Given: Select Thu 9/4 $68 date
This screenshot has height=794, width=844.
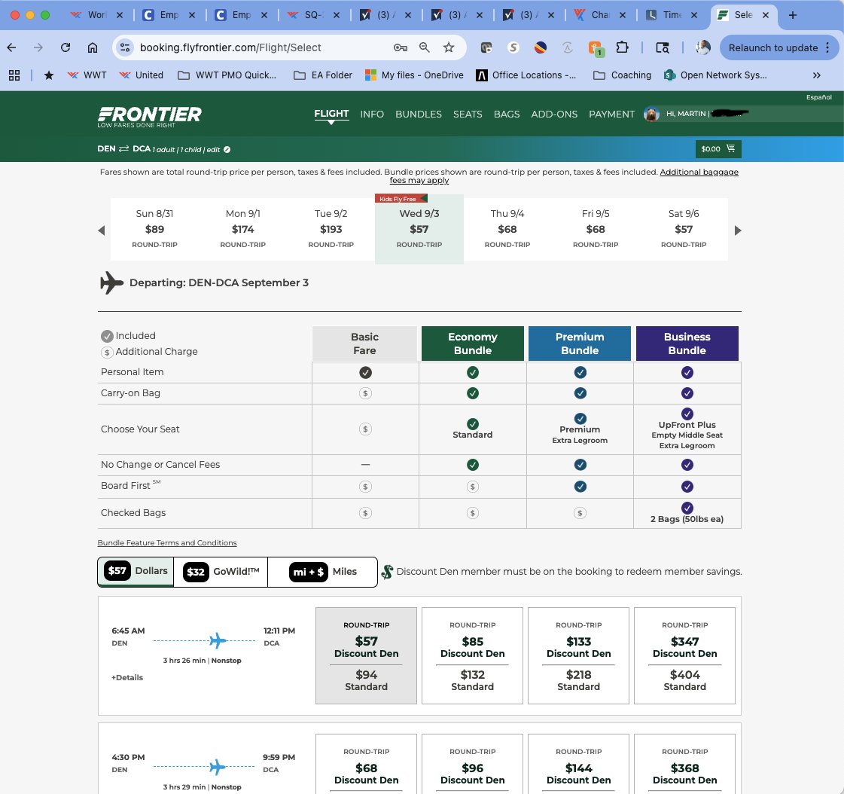Looking at the screenshot, I should 507,229.
